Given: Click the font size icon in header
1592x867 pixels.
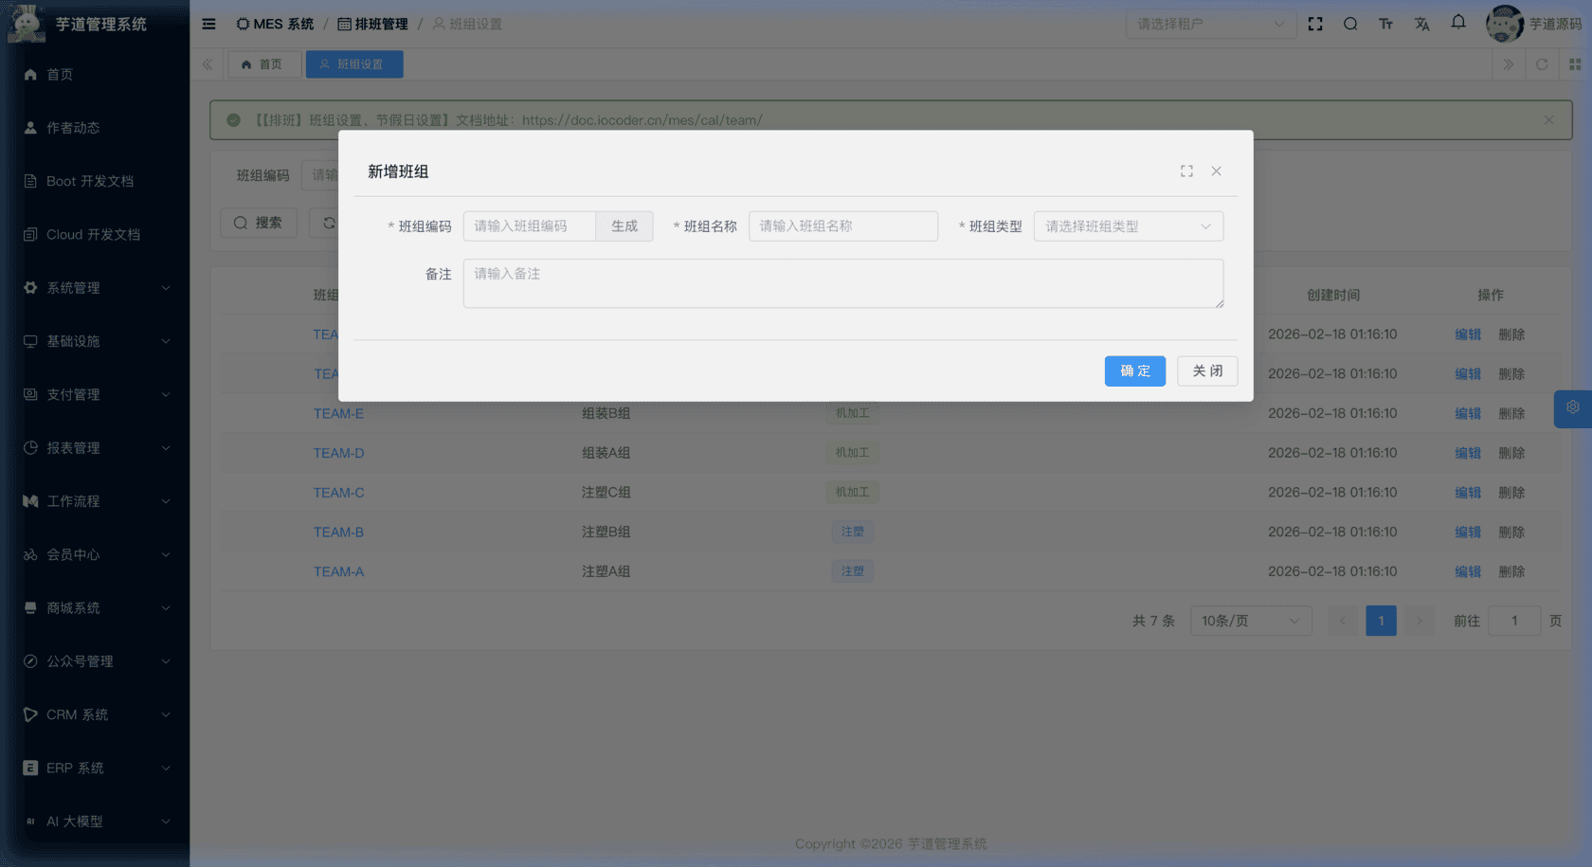Looking at the screenshot, I should [1385, 24].
